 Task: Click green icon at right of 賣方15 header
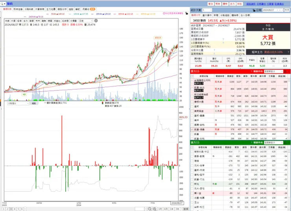[x=285, y=143]
